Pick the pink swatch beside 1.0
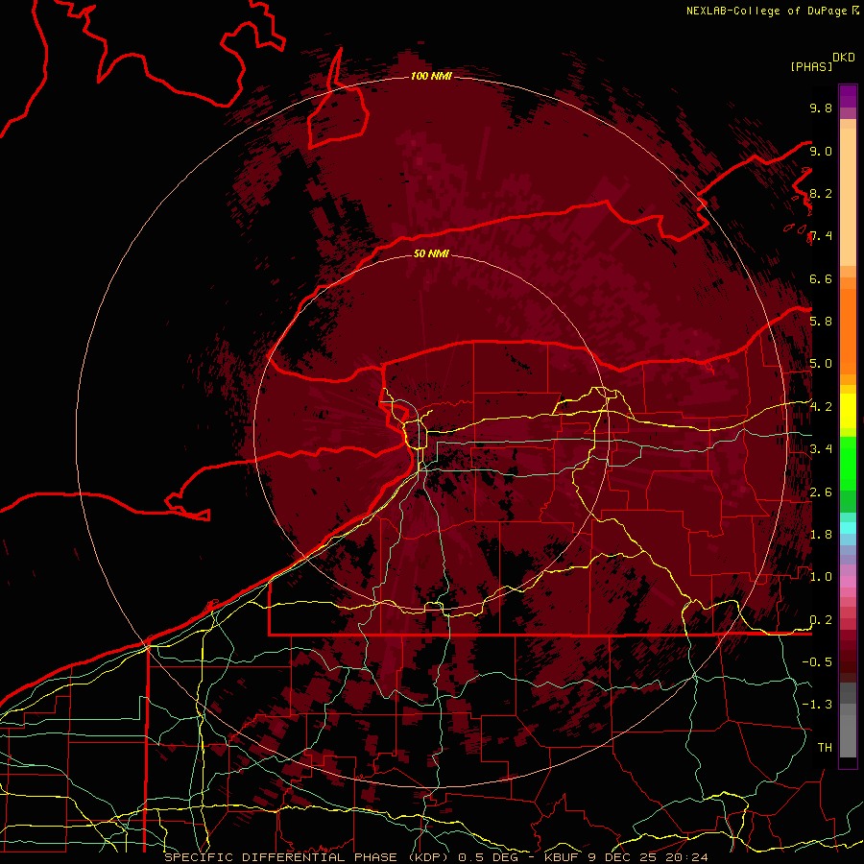864x864 pixels. click(848, 582)
